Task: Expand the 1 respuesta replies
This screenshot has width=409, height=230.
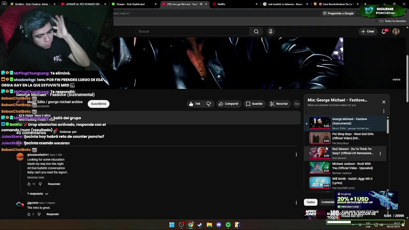Action: (x=38, y=194)
